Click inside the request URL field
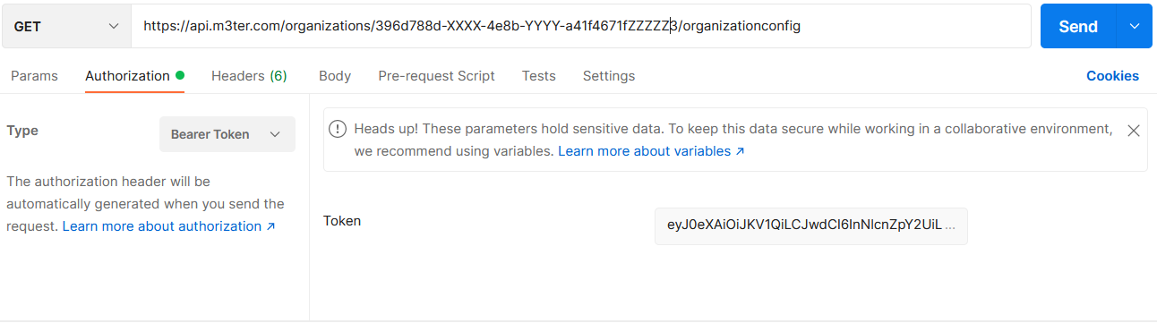The width and height of the screenshot is (1157, 323). point(581,27)
